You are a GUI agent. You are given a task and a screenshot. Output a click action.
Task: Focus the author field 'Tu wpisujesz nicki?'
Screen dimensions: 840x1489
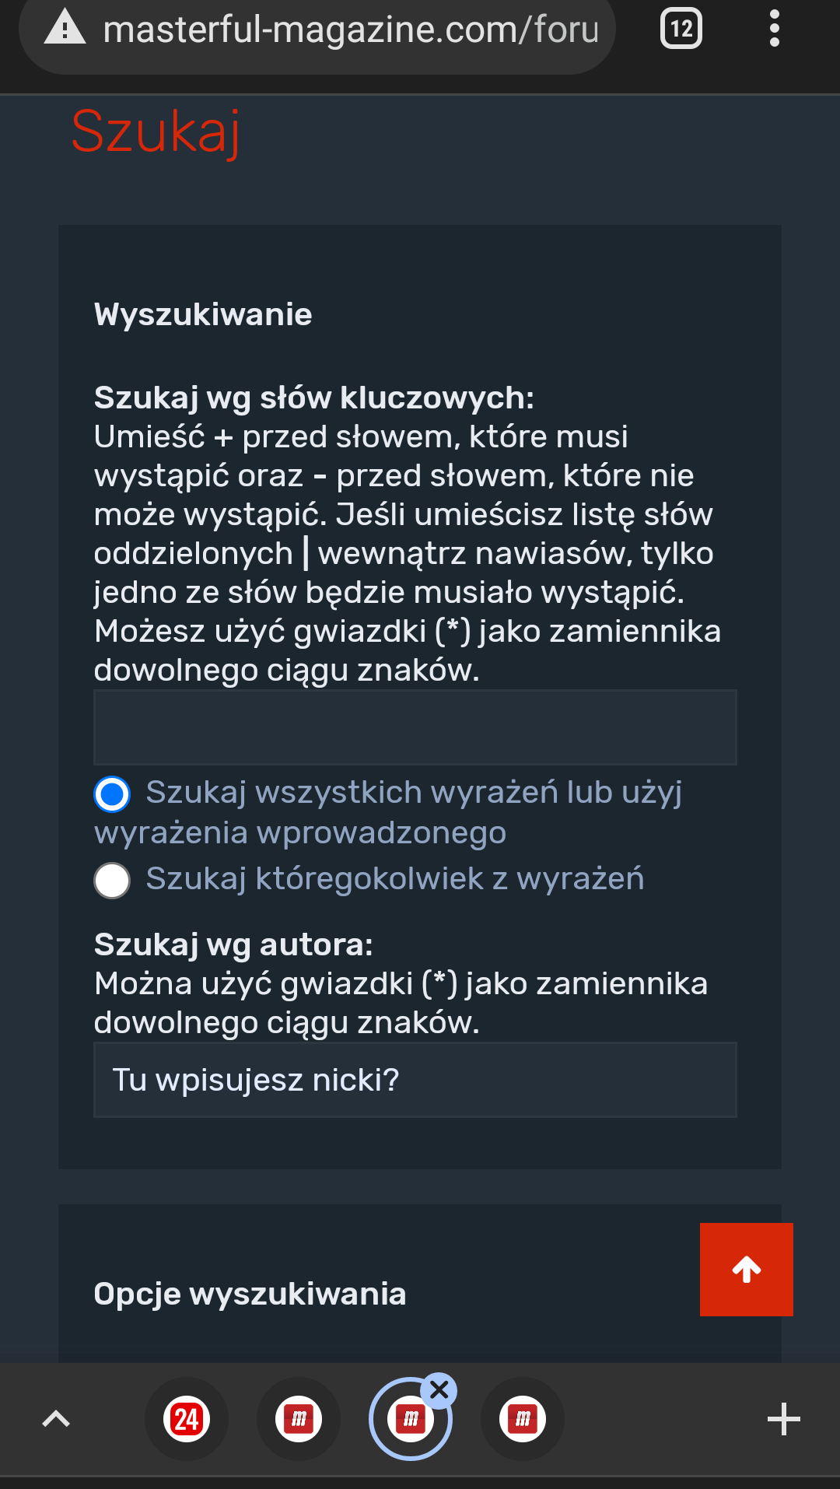[x=415, y=1080]
